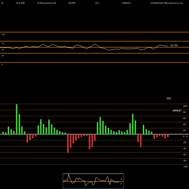Click the '(5,5' parameter text in header
This screenshot has width=189, height=189.
97,3
